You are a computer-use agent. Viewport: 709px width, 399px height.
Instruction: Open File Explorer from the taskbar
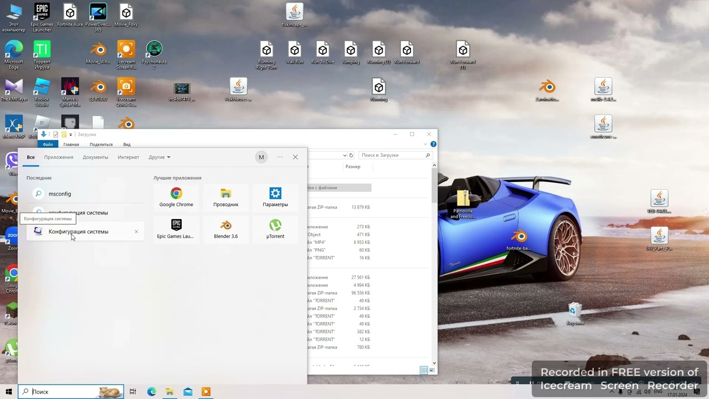169,392
